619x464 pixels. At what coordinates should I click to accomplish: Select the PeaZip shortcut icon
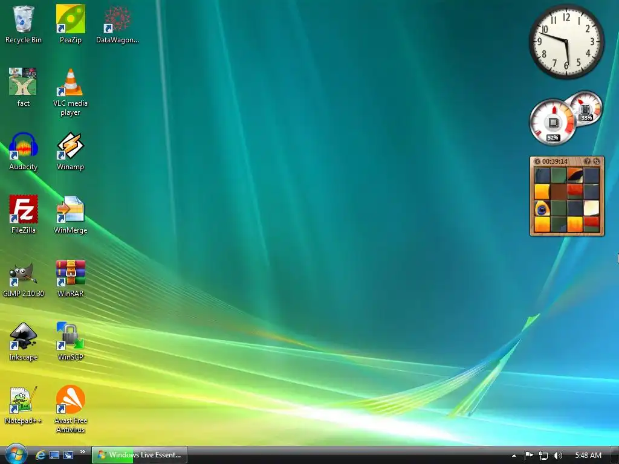coord(70,24)
